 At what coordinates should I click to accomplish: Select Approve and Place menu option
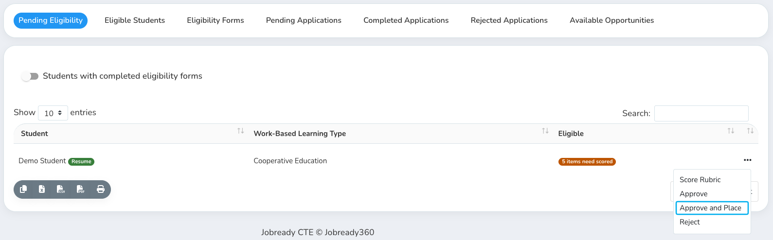coord(712,208)
